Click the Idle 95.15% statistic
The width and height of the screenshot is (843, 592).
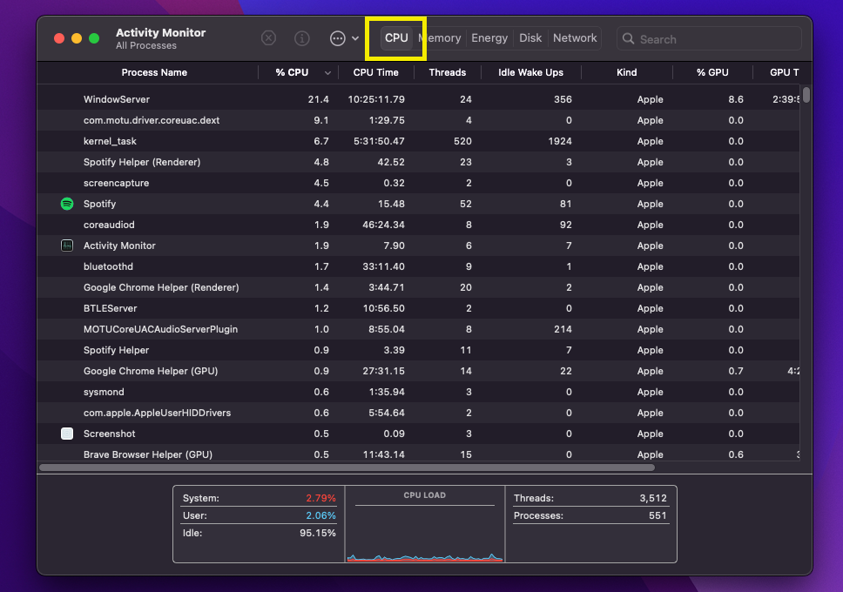pyautogui.click(x=260, y=533)
